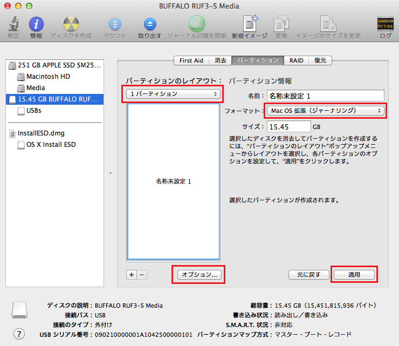The width and height of the screenshot is (399, 346).
Task: Click the S.M.A.R.T. 状況 非対応 value
Action: coord(284,325)
